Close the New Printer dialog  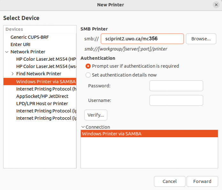216,5
